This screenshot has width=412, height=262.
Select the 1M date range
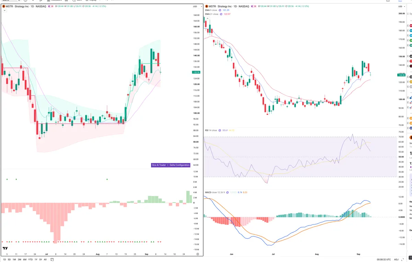(14, 260)
